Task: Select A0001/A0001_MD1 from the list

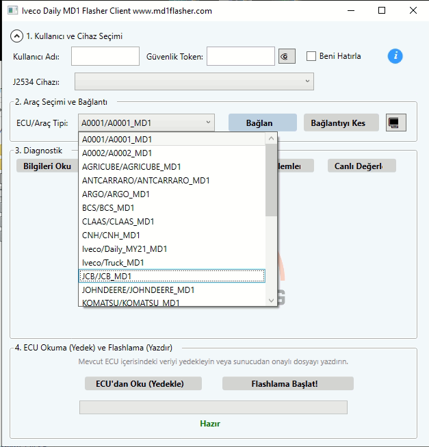Action: (x=172, y=140)
